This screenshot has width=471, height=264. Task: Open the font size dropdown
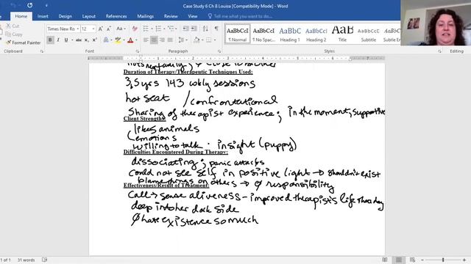coord(93,29)
